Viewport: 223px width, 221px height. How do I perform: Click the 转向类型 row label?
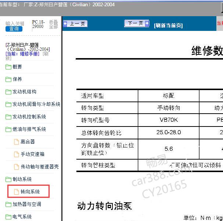(x=93, y=108)
